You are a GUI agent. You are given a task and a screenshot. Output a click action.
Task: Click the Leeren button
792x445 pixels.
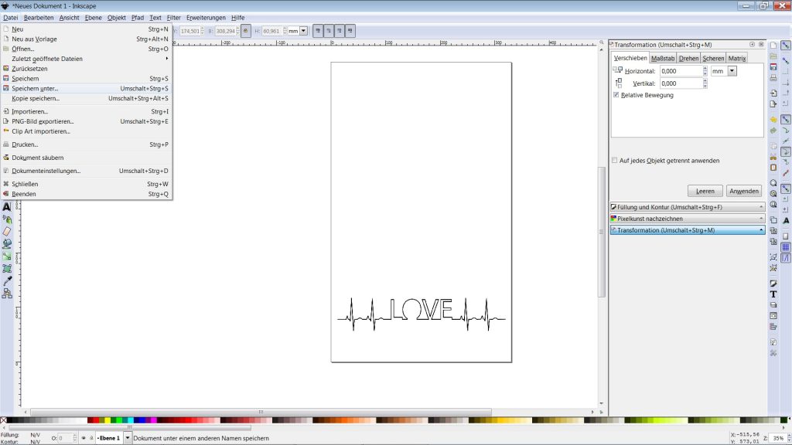click(705, 191)
